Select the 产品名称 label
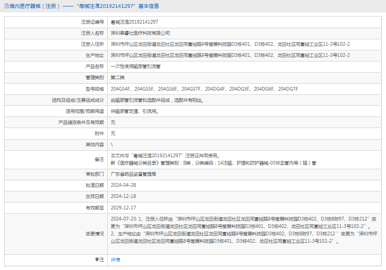 point(95,67)
